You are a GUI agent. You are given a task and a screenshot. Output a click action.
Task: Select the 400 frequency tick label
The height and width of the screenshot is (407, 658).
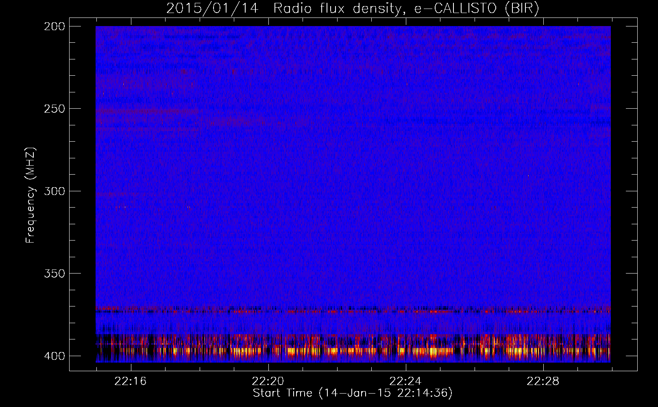tap(54, 356)
